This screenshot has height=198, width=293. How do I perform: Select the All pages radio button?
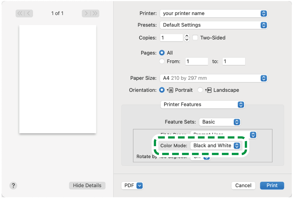[x=162, y=53]
